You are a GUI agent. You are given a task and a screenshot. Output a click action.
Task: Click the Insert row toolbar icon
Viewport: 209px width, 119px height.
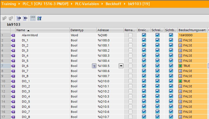[4, 18]
